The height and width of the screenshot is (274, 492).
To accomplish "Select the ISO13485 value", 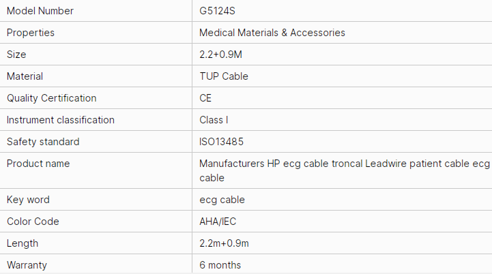I will [222, 142].
